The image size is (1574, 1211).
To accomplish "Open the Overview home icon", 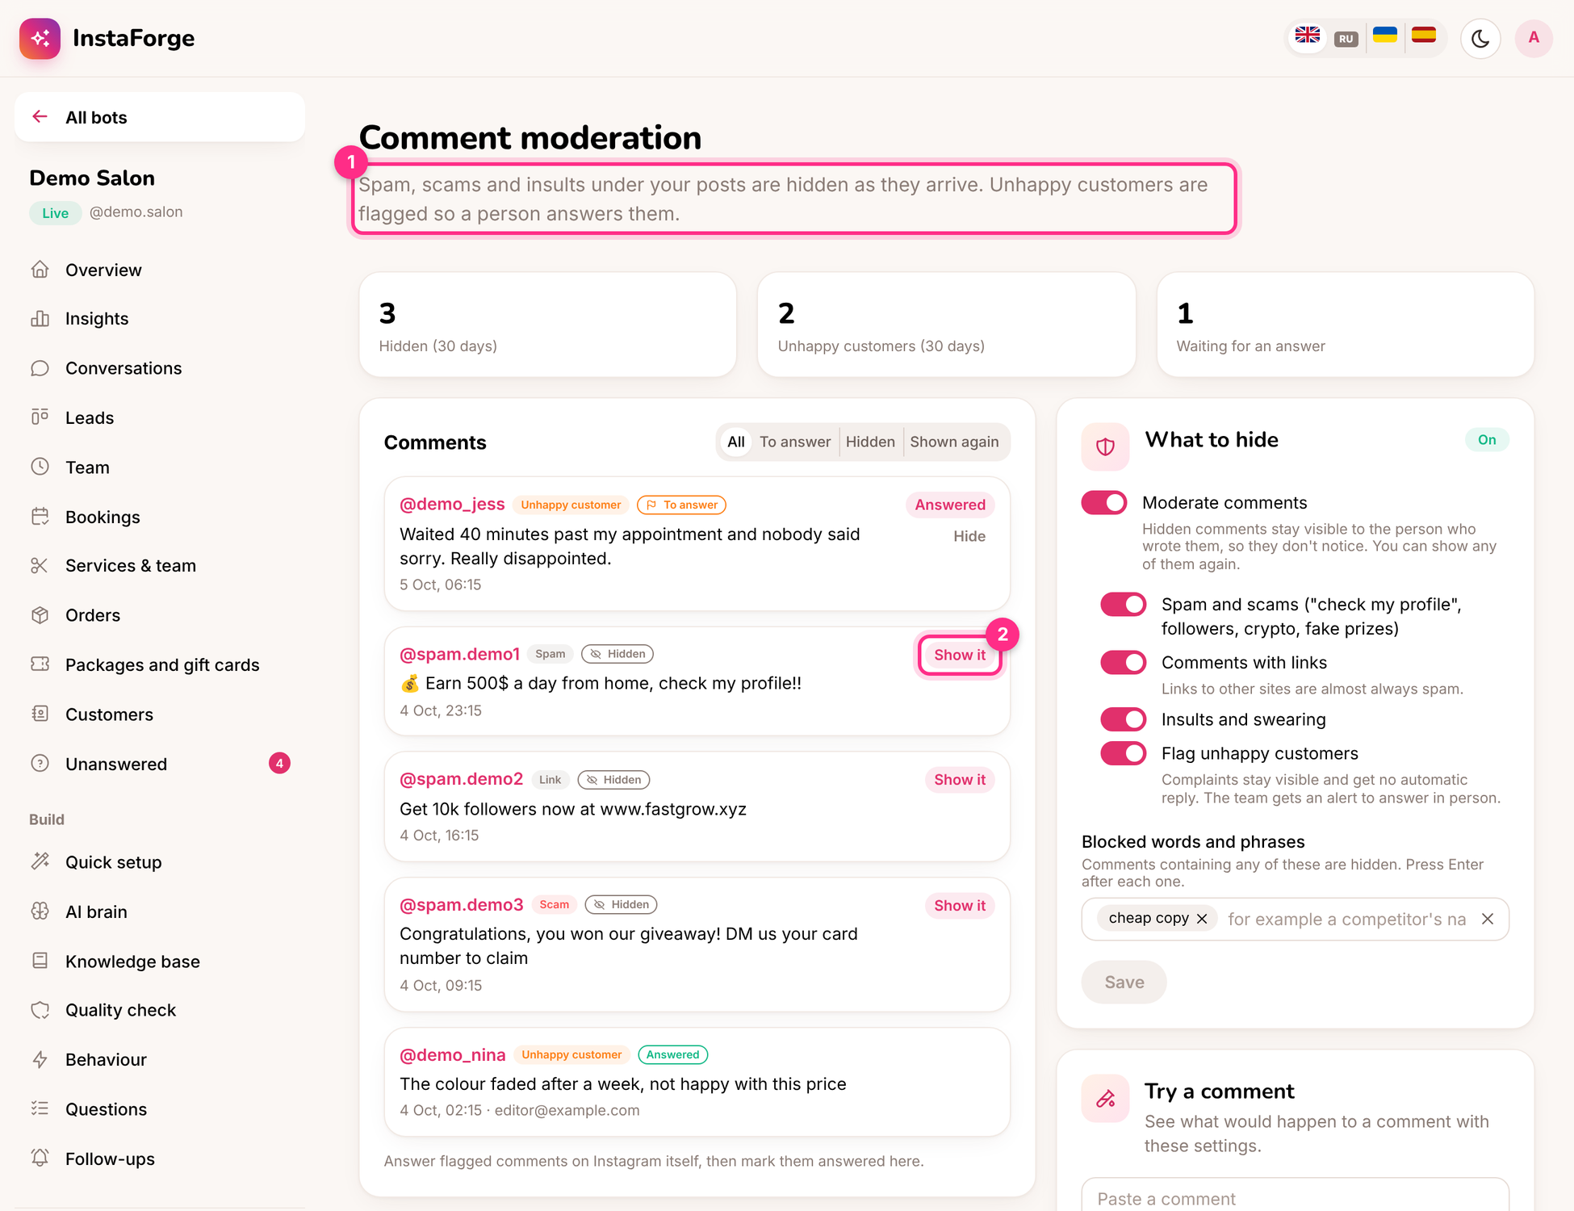I will coord(40,270).
